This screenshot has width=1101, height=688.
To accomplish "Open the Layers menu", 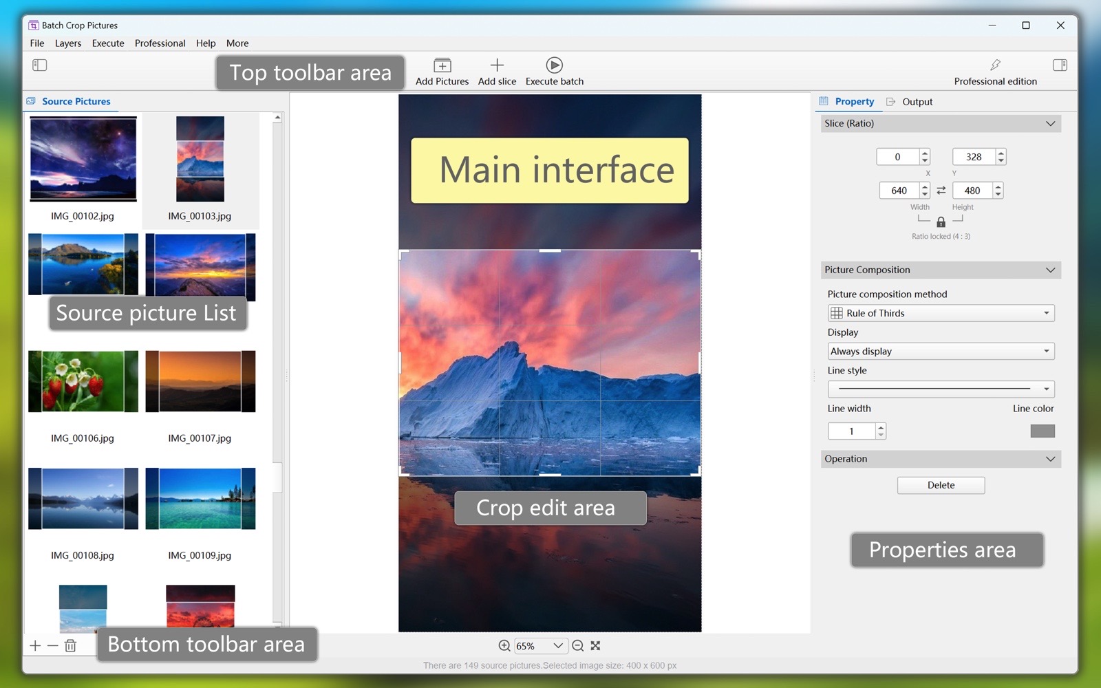I will (68, 43).
